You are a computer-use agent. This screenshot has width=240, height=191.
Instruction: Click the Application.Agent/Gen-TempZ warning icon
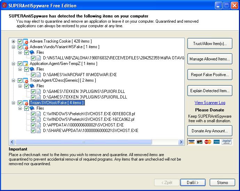25,64
